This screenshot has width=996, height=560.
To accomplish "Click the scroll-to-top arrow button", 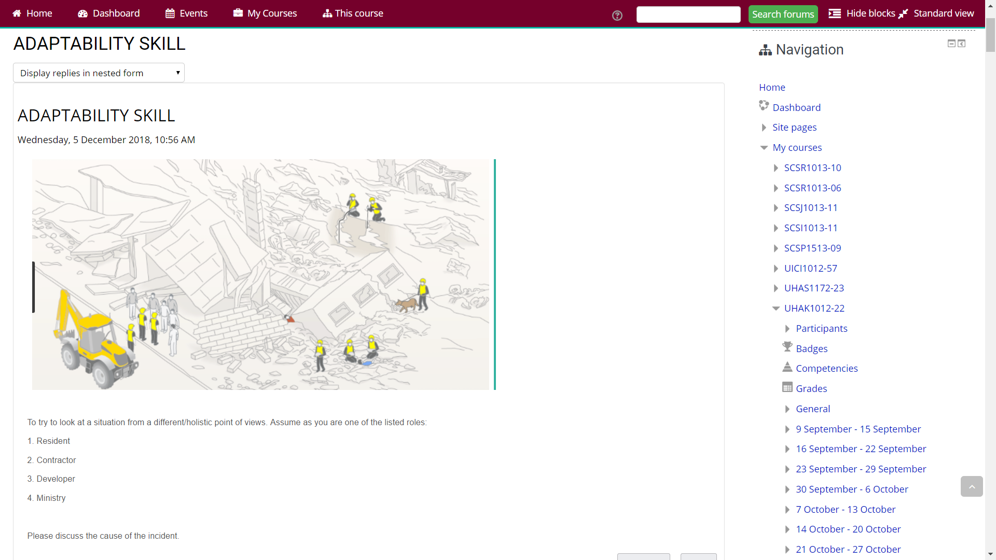I will tap(971, 486).
